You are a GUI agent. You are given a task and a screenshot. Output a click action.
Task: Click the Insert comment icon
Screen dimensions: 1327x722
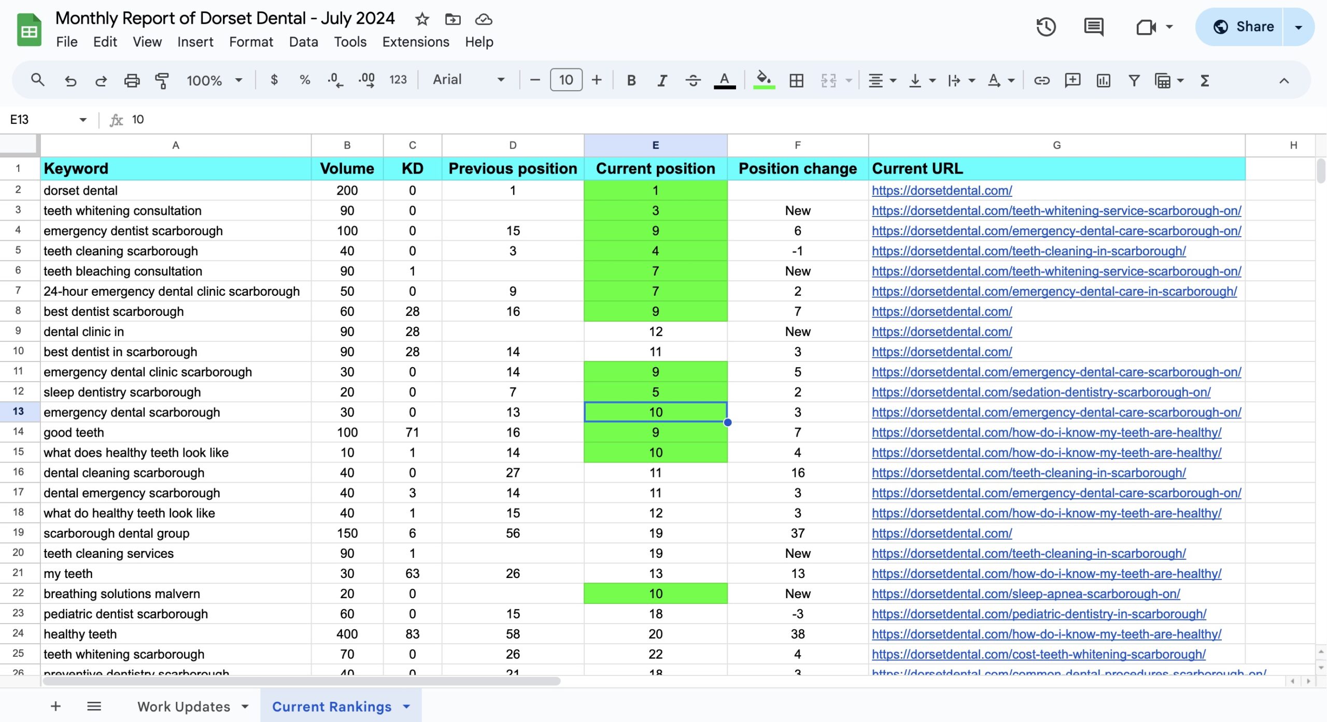point(1072,80)
